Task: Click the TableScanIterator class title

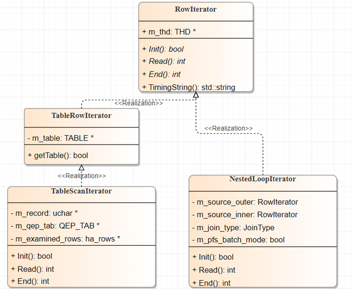Action: [81, 191]
